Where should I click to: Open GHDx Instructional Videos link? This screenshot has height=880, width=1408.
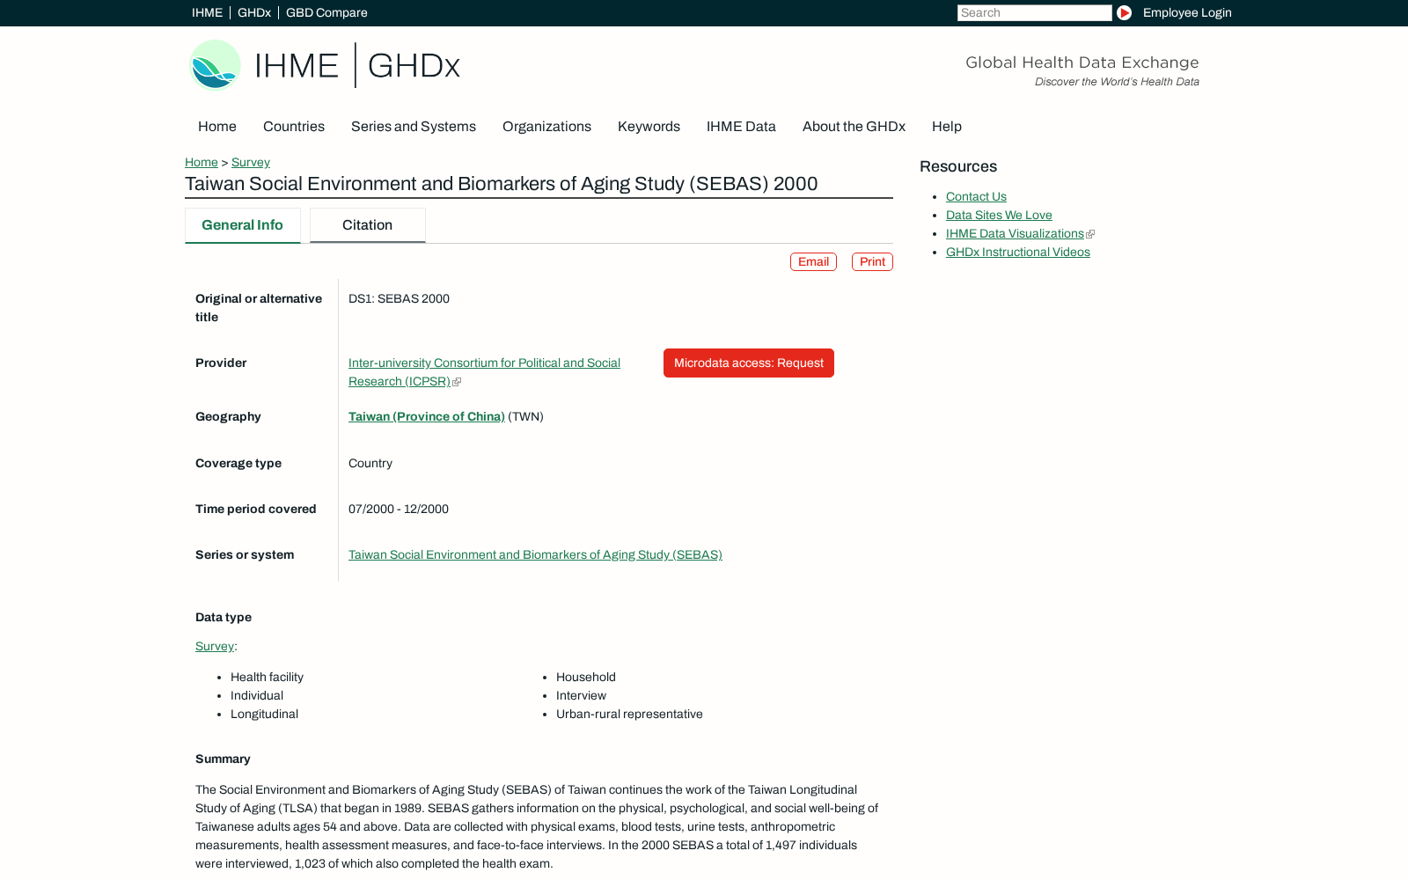[x=1018, y=253]
